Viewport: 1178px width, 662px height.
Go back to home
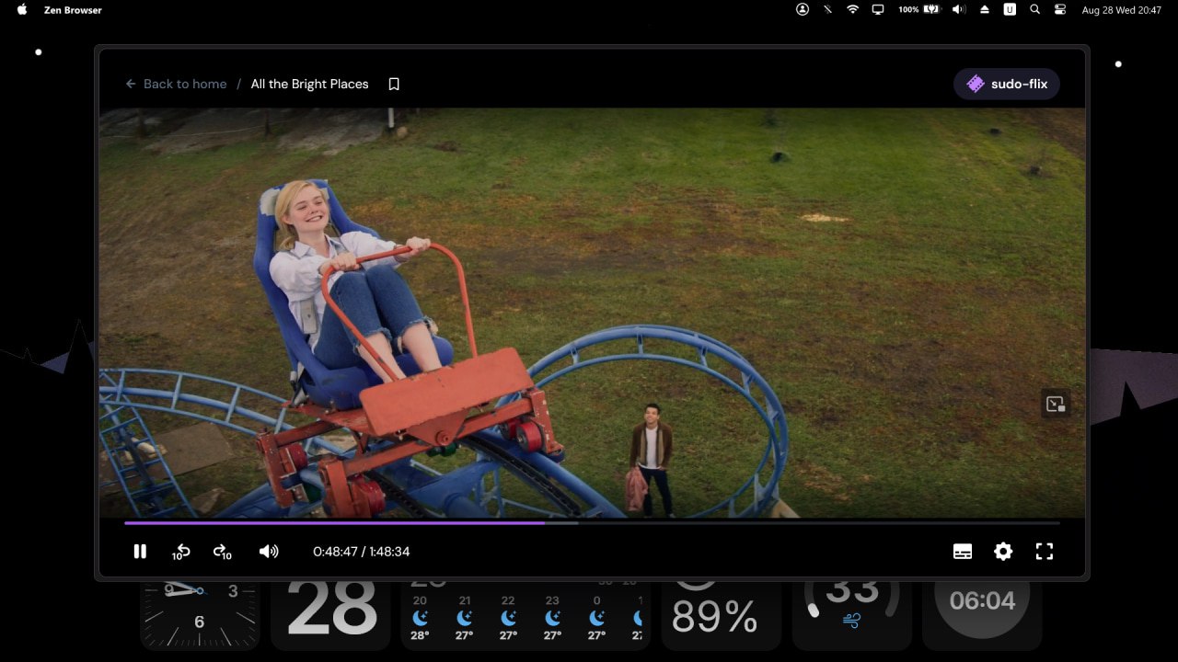point(176,84)
